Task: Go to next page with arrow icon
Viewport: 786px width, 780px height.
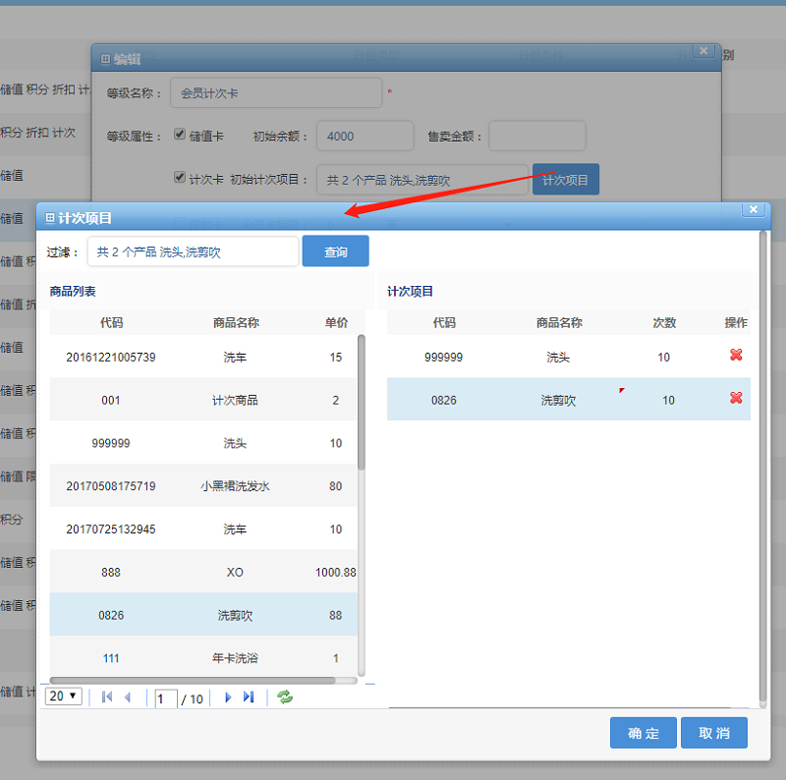Action: [x=227, y=697]
